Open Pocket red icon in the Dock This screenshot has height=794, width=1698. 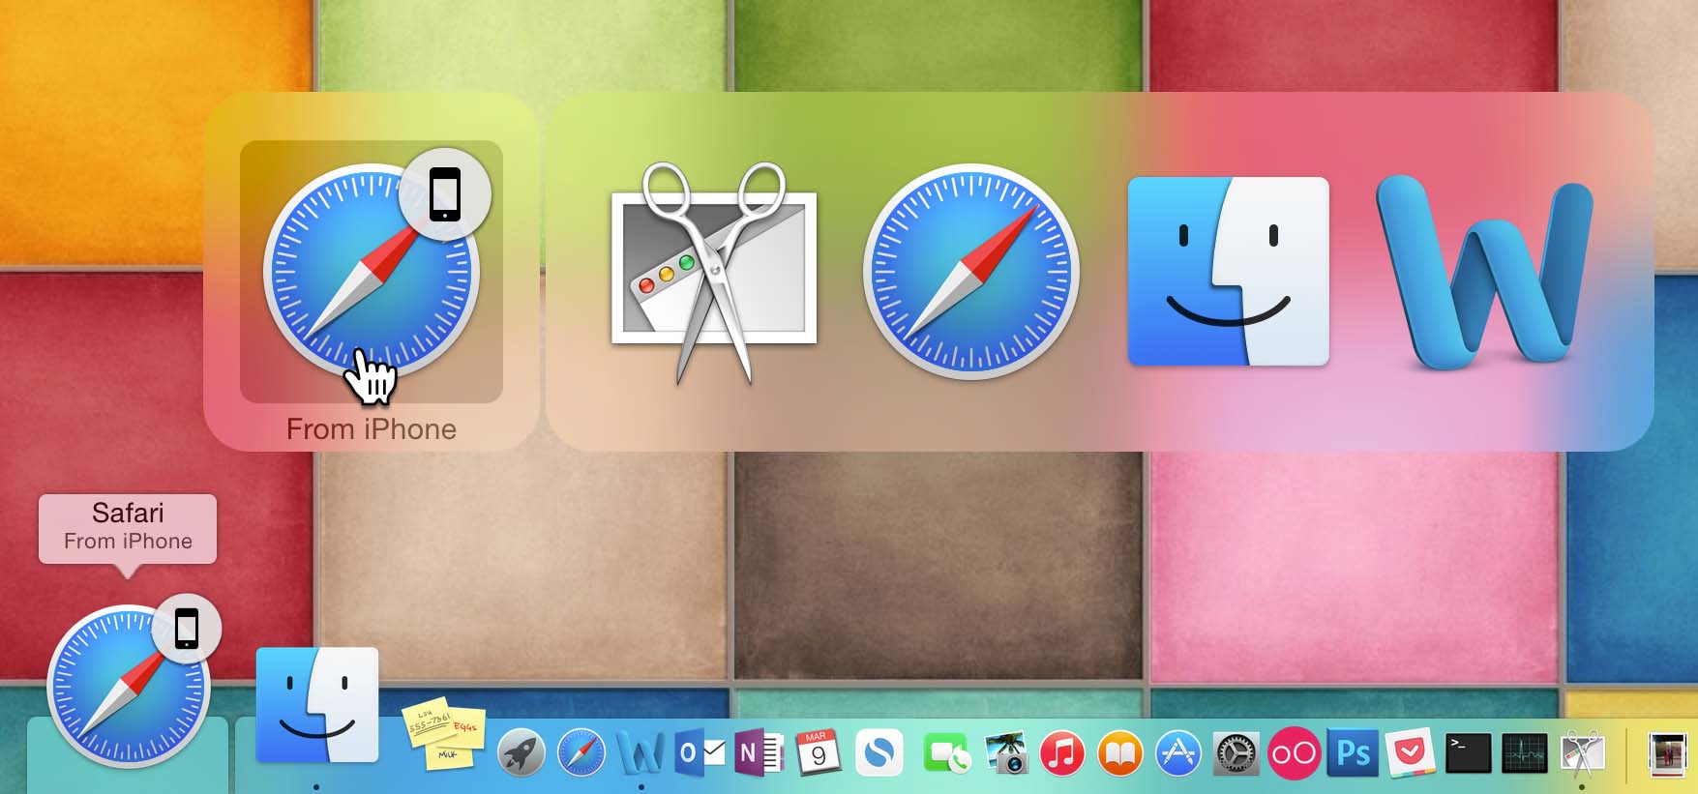coord(1410,752)
